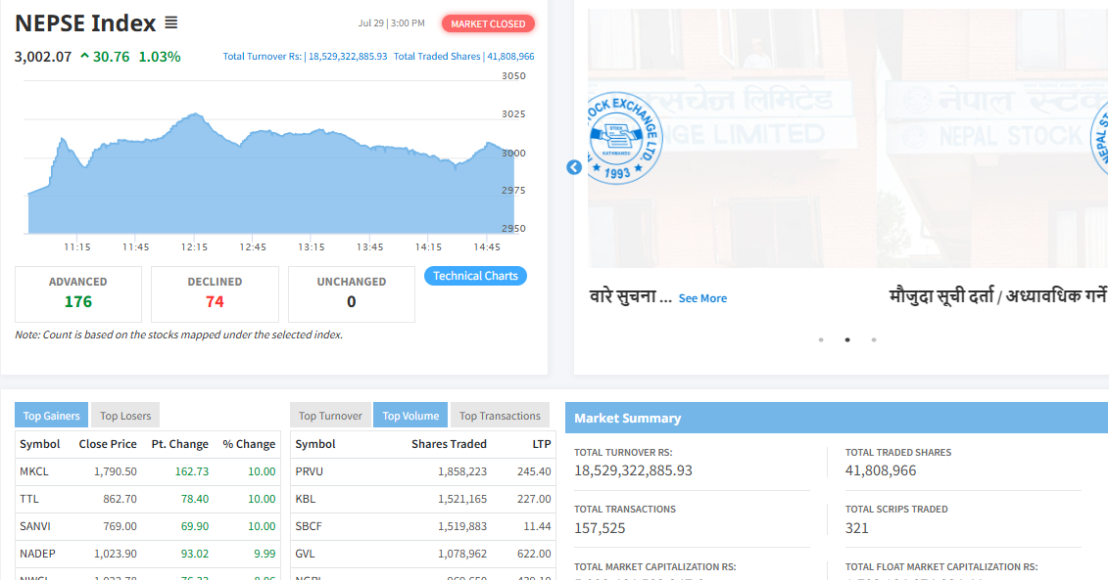Click the green up-arrow beside 30.76
The image size is (1109, 580).
(84, 57)
